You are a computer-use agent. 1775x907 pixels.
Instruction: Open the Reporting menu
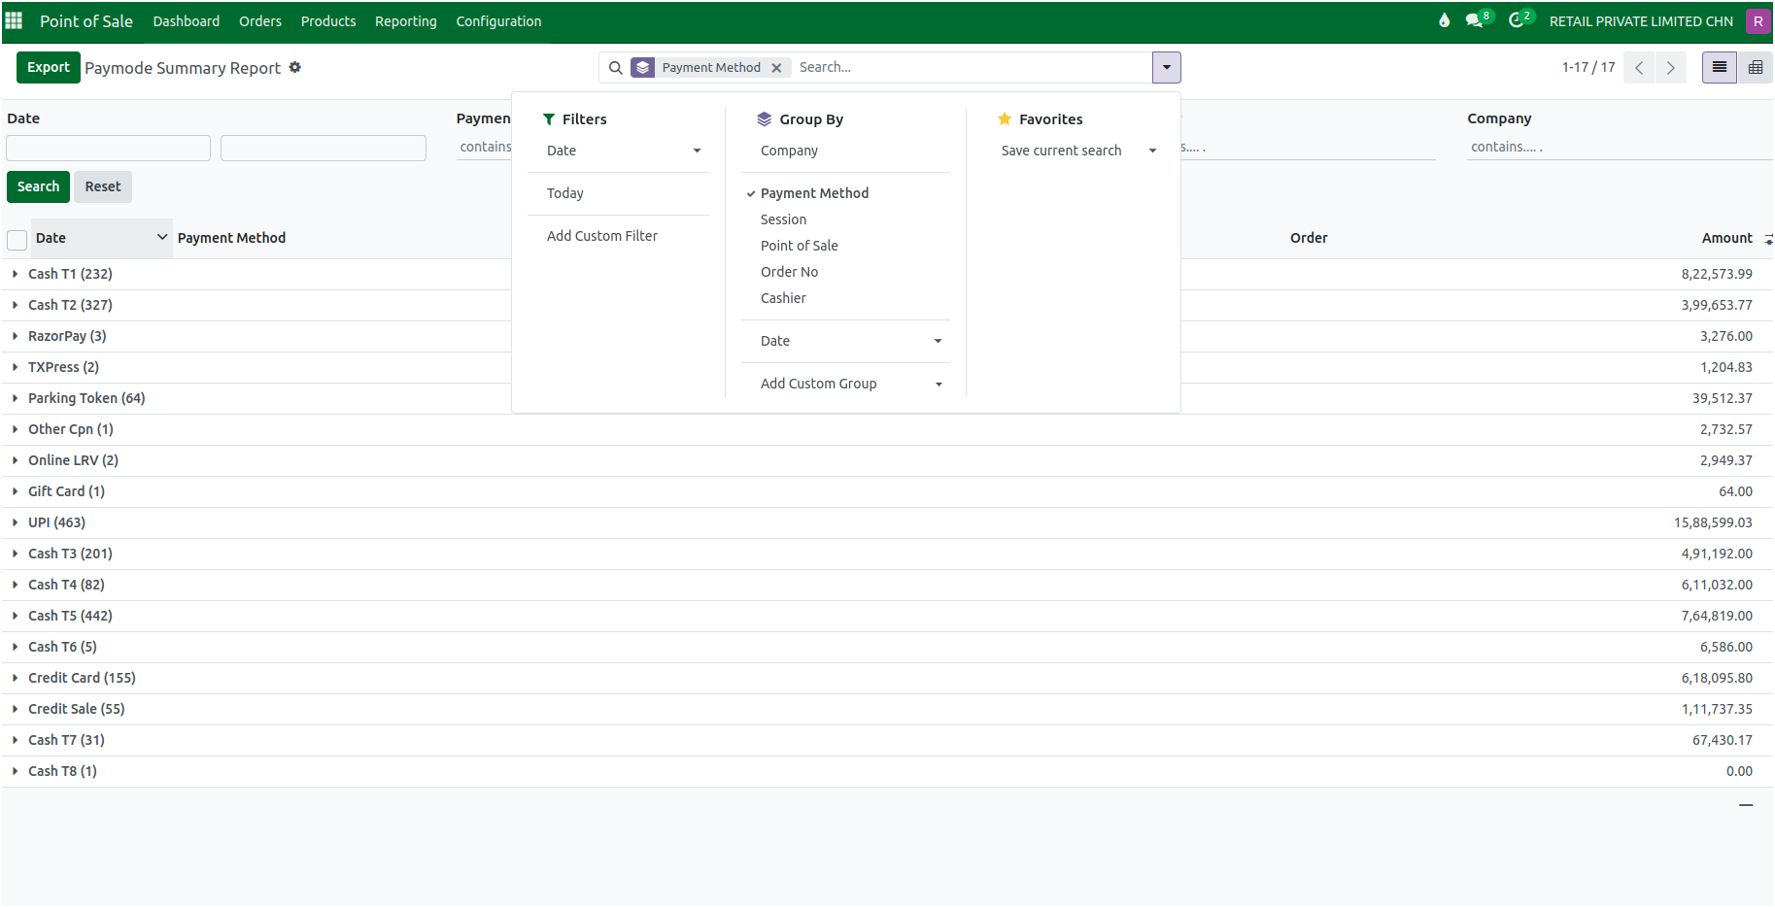coord(405,20)
